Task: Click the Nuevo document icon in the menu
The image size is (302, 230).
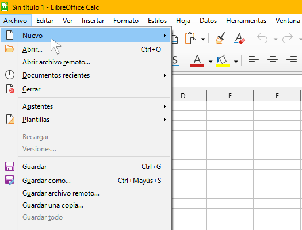Action: (x=10, y=35)
